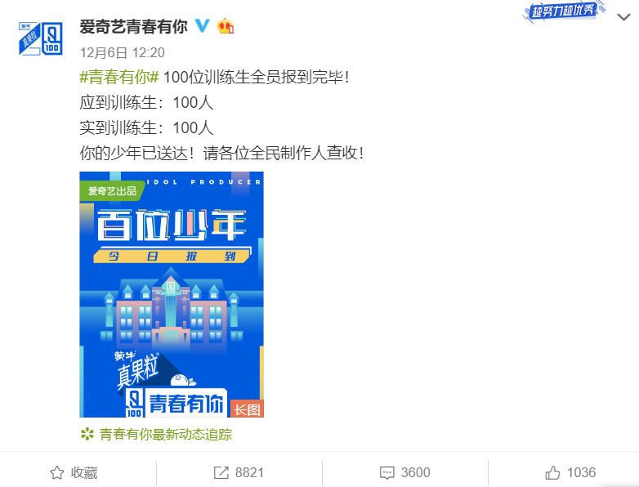Open the 12月6日 12:20 timestamp link

123,52
